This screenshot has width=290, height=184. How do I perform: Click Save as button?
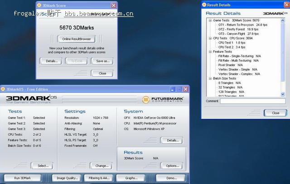coord(102,61)
